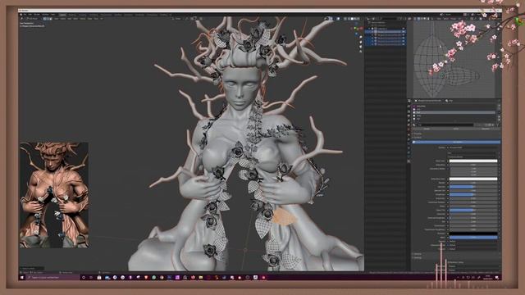Open the 3D viewport editor type icon
The height and width of the screenshot is (295, 525).
(22, 19)
